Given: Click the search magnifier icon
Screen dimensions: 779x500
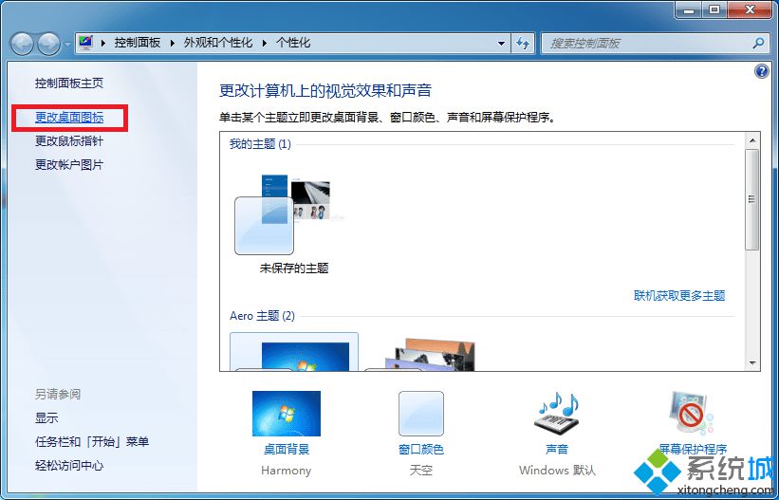Looking at the screenshot, I should (x=757, y=43).
